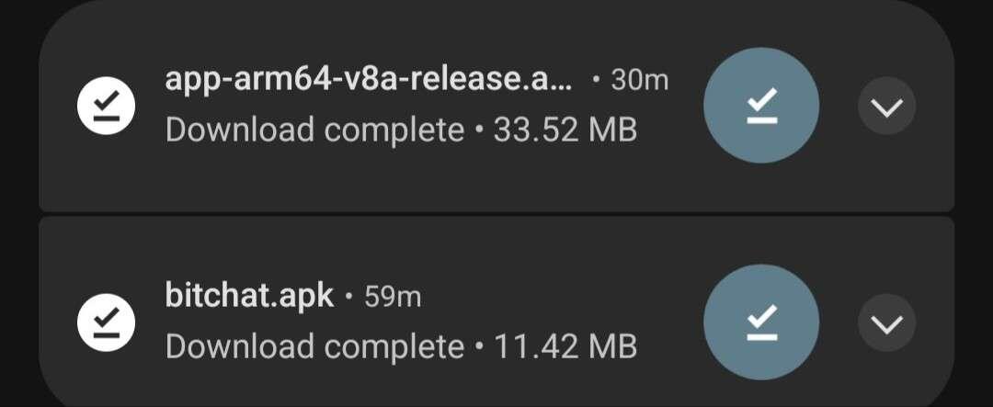The height and width of the screenshot is (407, 993).
Task: Open the bitchat.apk file title
Action: click(249, 296)
